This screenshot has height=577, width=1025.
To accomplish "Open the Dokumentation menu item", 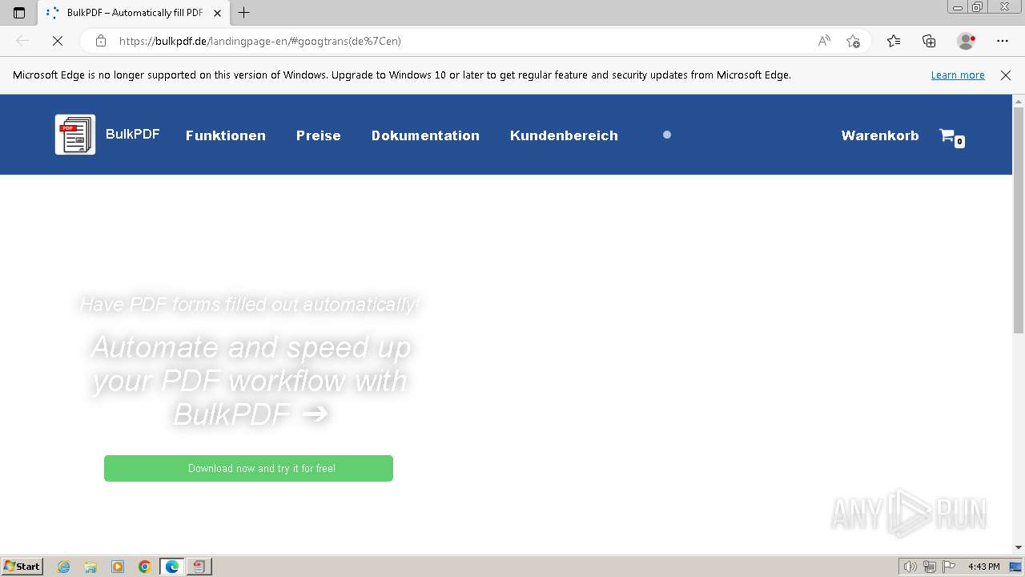I will point(425,135).
